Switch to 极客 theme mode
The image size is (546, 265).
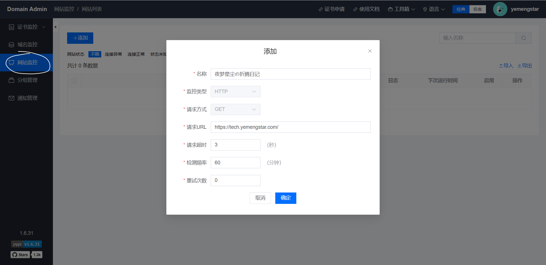477,9
